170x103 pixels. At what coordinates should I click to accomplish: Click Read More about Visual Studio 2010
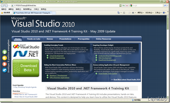click(x=127, y=80)
